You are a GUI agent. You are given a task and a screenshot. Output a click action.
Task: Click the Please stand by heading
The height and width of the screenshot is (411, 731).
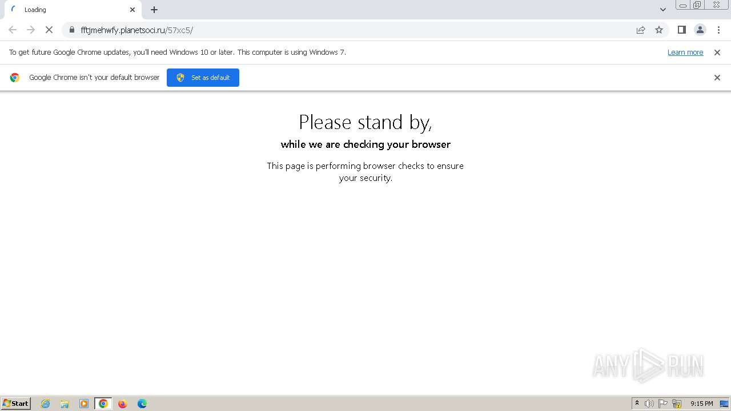[365, 122]
